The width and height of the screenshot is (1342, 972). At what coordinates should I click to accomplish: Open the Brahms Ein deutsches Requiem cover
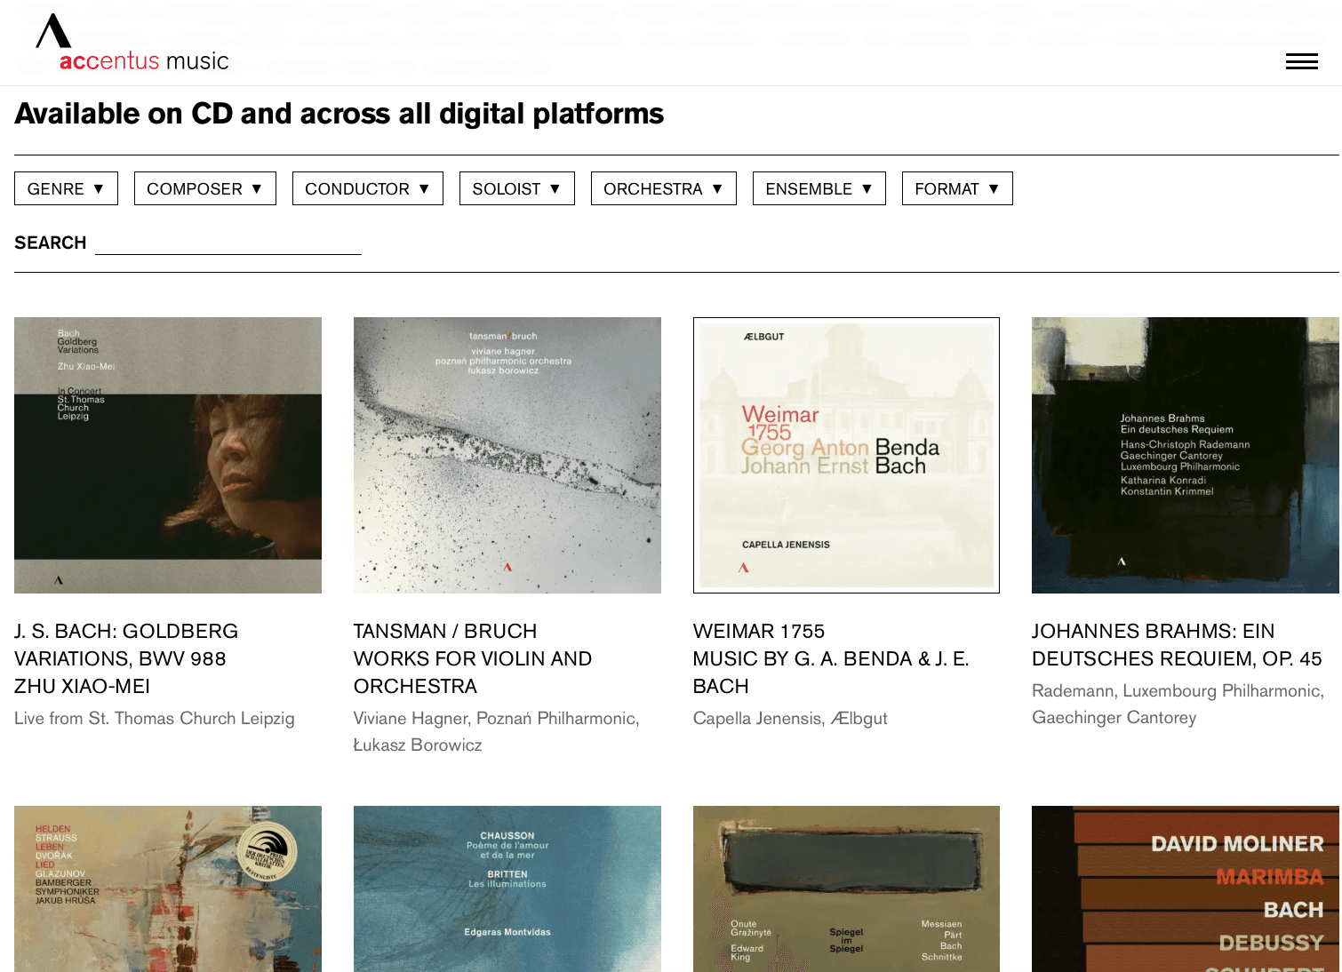pos(1186,455)
